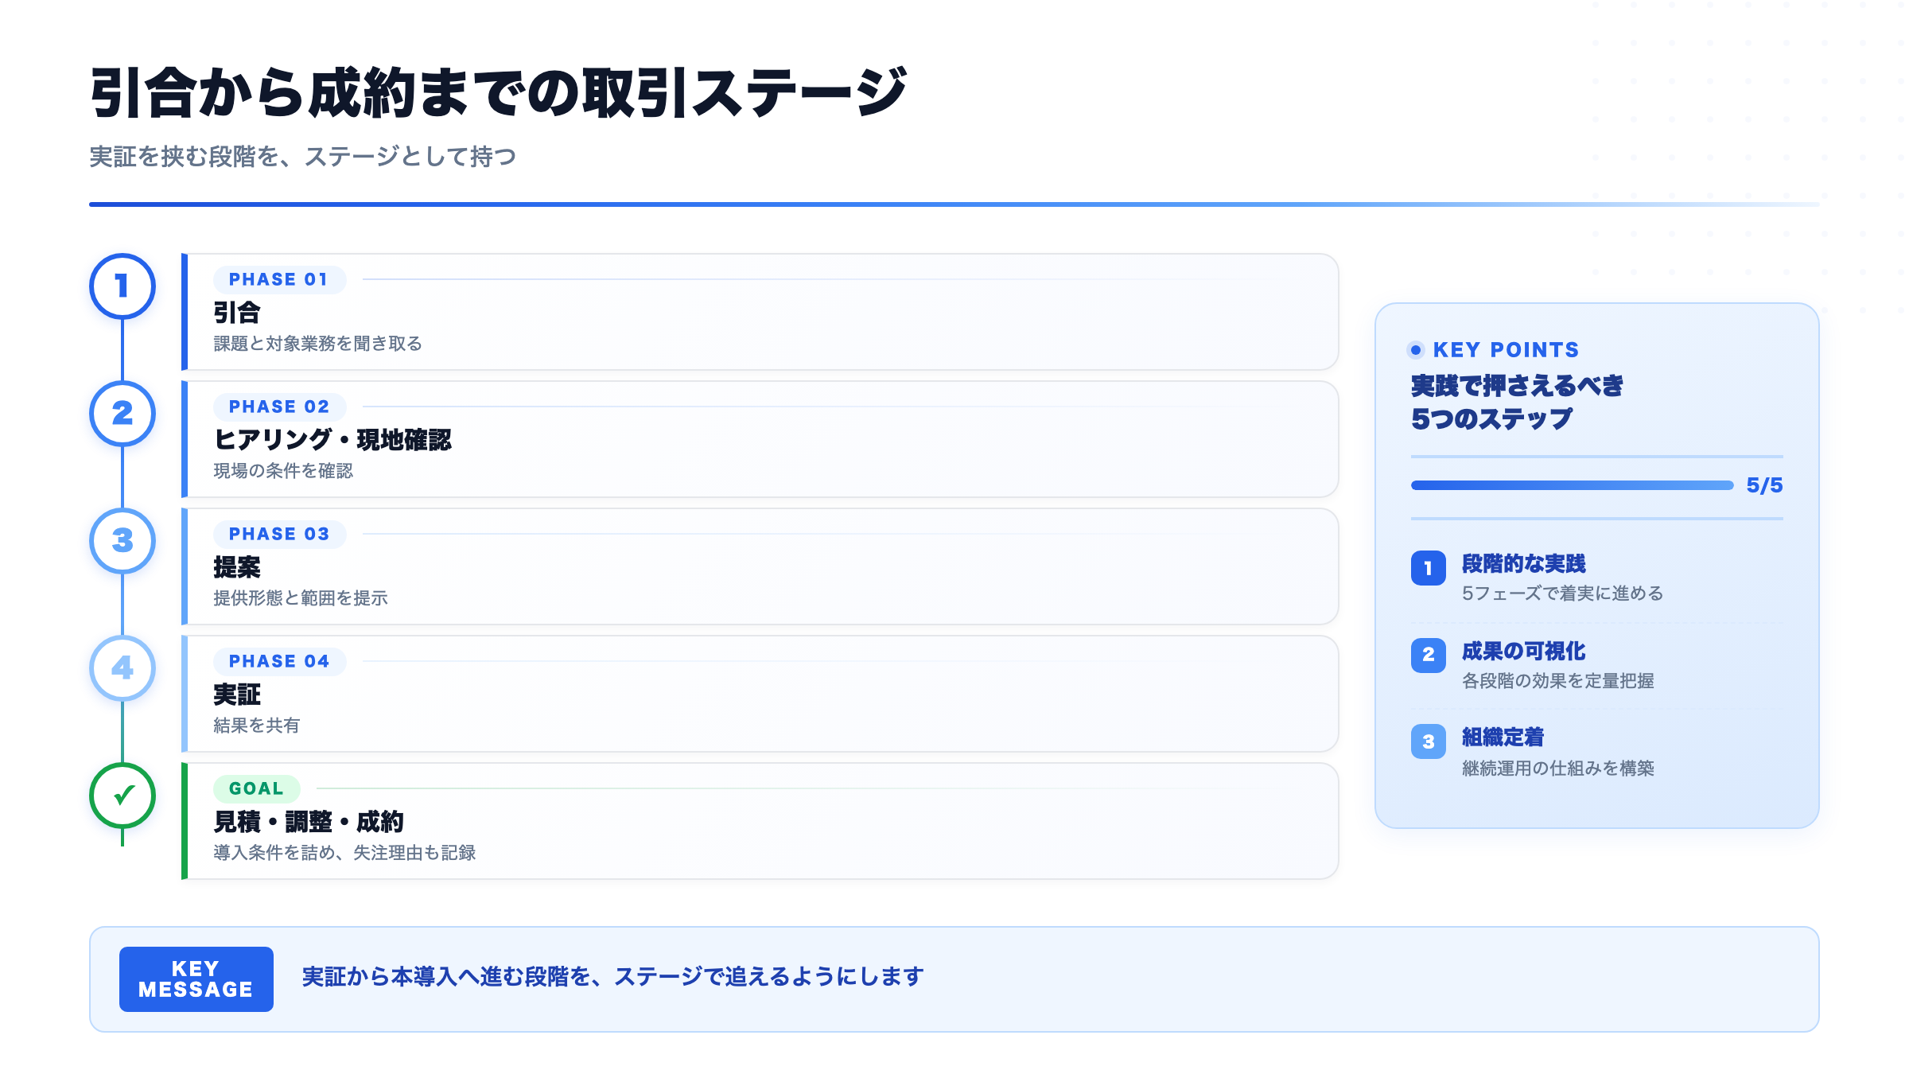Image resolution: width=1909 pixels, height=1074 pixels.
Task: Click the description 結果を共有
Action: pyautogui.click(x=257, y=726)
